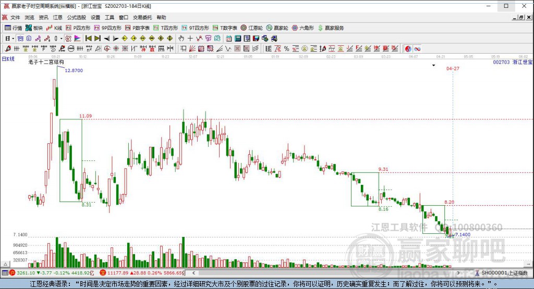Open the 六角形 hexagon tool
The width and height of the screenshot is (534, 289).
pyautogui.click(x=303, y=28)
